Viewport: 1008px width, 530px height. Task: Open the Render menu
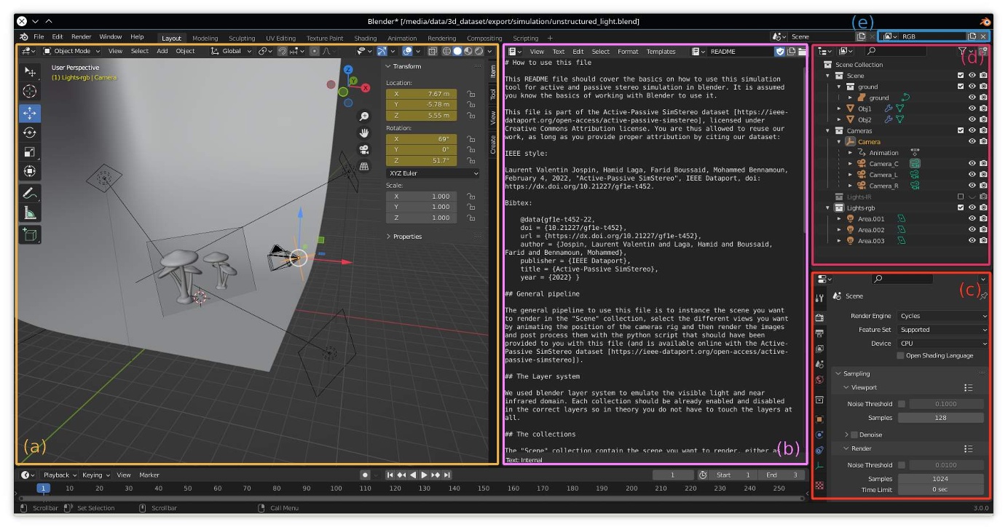82,38
